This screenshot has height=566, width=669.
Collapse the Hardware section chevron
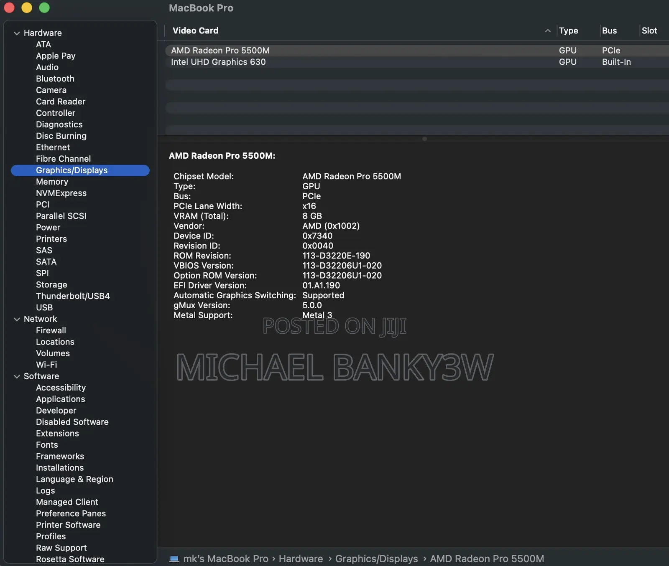[17, 33]
